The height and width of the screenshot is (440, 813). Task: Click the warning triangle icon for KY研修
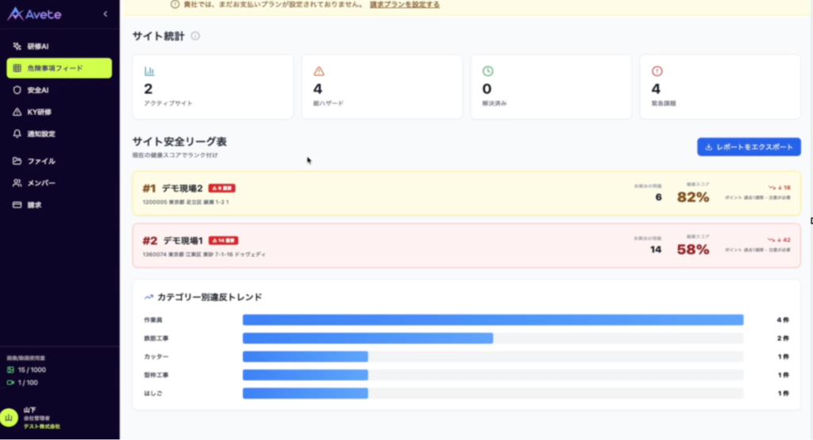click(17, 112)
